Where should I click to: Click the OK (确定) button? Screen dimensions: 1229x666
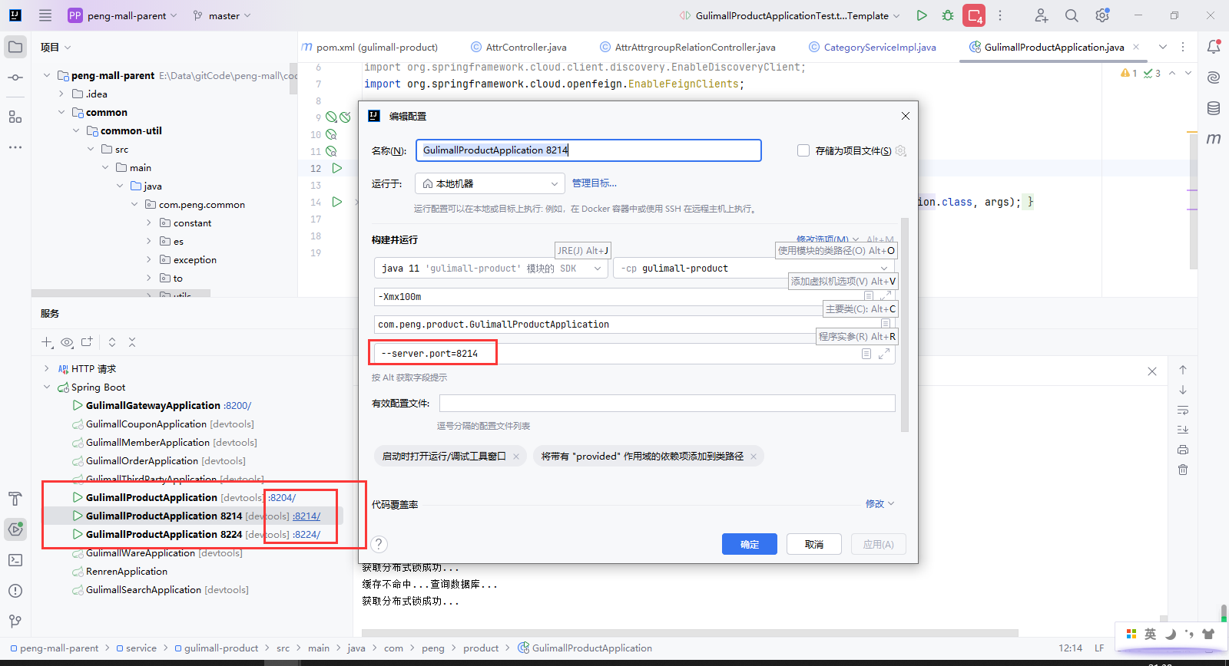pos(750,544)
